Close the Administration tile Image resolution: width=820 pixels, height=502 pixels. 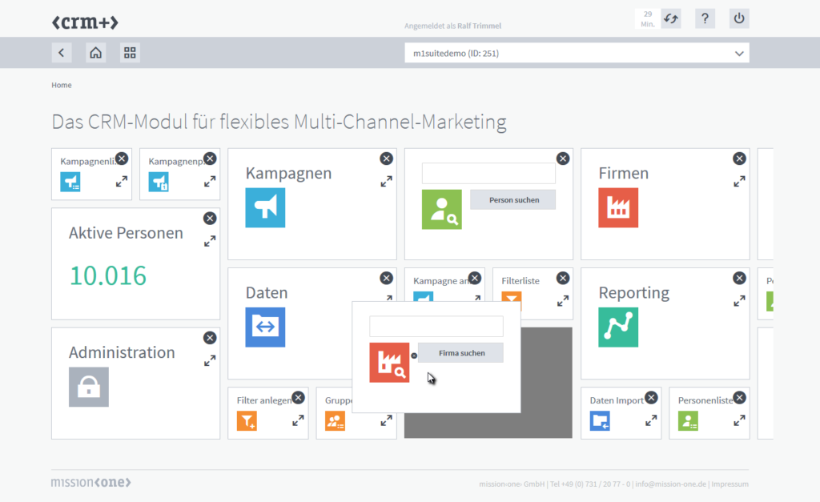pos(210,338)
